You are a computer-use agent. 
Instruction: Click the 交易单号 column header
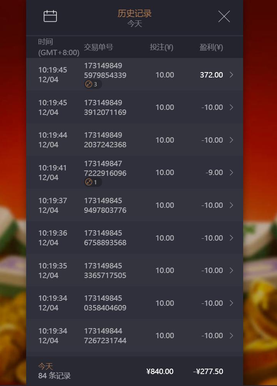click(x=98, y=47)
